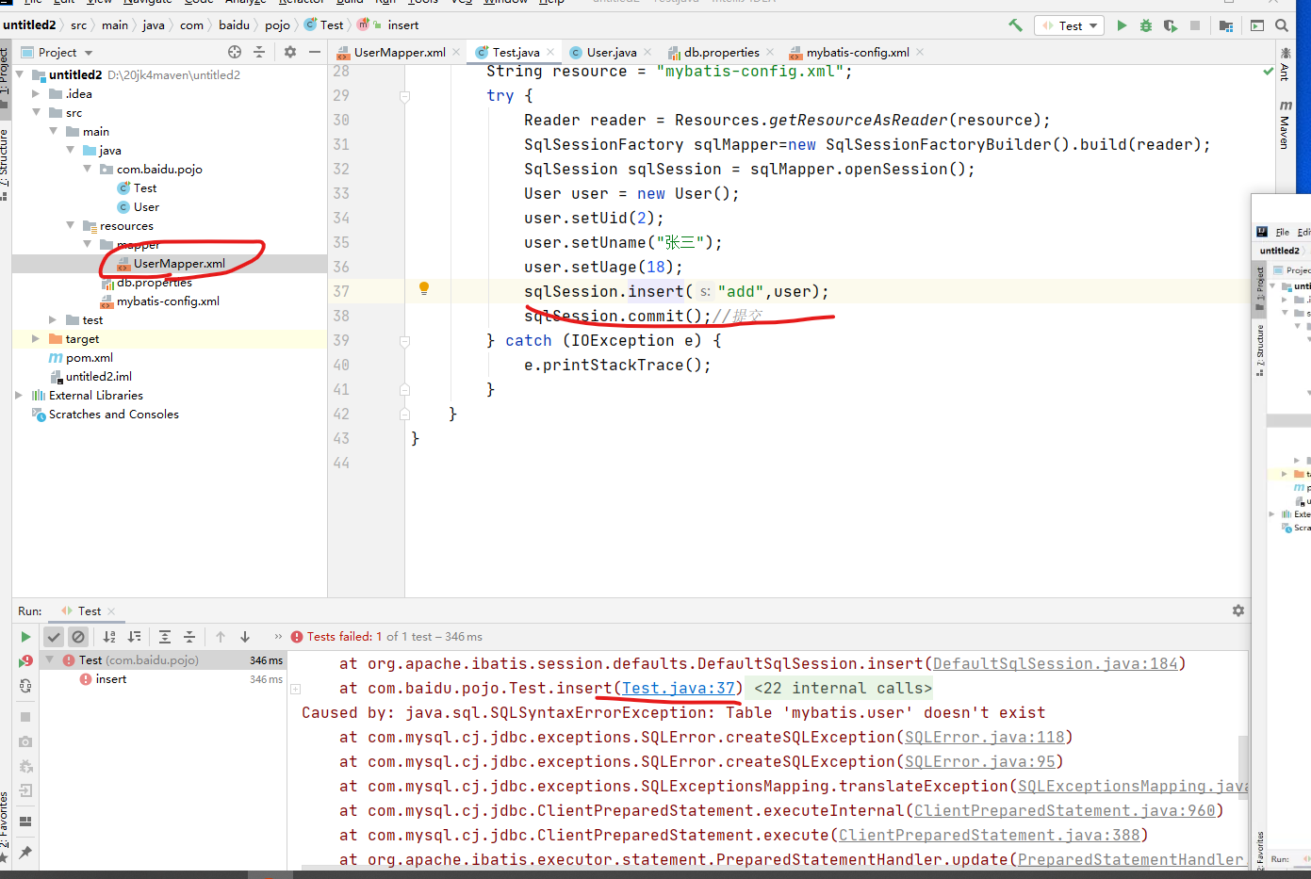The image size is (1311, 879).
Task: Open the Test.java:37 stack trace link
Action: pyautogui.click(x=678, y=689)
